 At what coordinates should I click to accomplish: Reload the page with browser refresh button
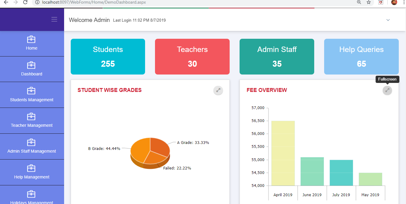tap(26, 2)
